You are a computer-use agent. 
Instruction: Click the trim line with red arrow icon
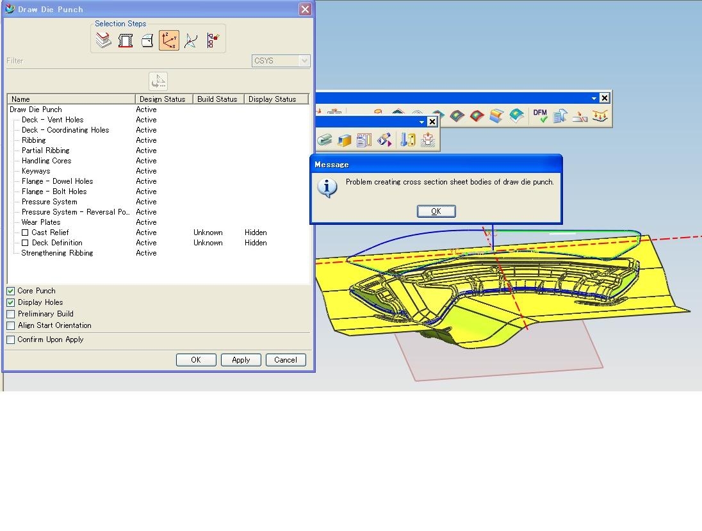580,117
